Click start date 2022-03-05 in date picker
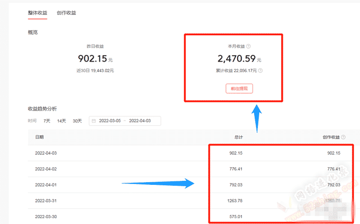The width and height of the screenshot is (360, 224). tap(110, 121)
